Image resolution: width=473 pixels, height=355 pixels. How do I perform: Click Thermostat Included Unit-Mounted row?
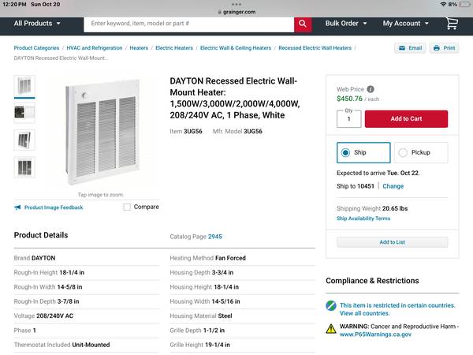(87, 345)
